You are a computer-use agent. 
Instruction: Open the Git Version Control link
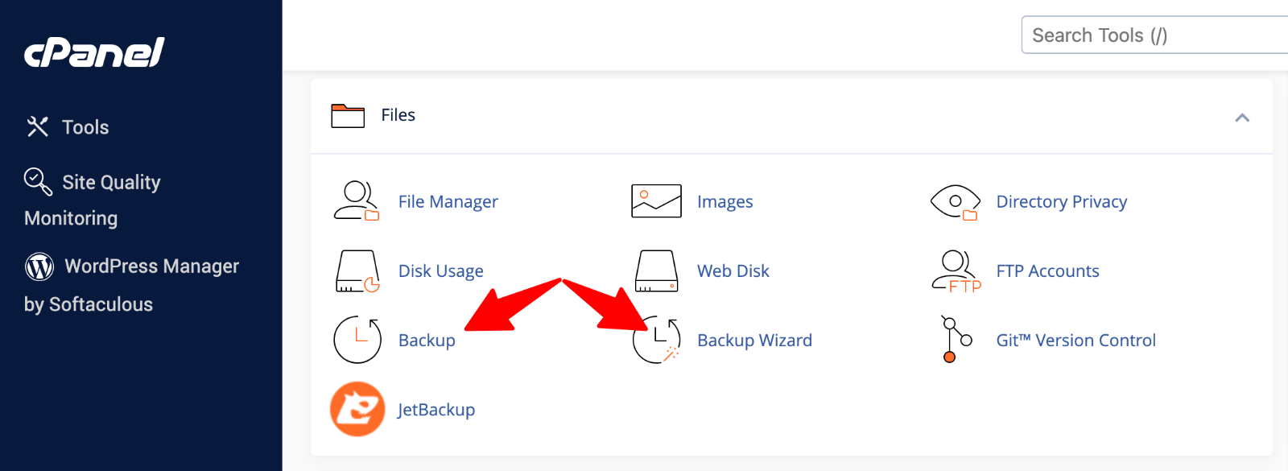(1075, 341)
